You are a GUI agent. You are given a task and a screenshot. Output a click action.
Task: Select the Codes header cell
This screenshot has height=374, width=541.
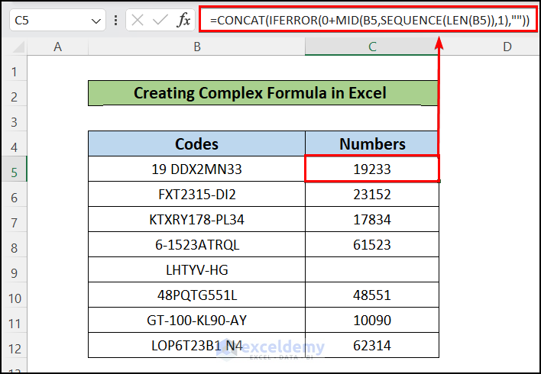tap(196, 143)
